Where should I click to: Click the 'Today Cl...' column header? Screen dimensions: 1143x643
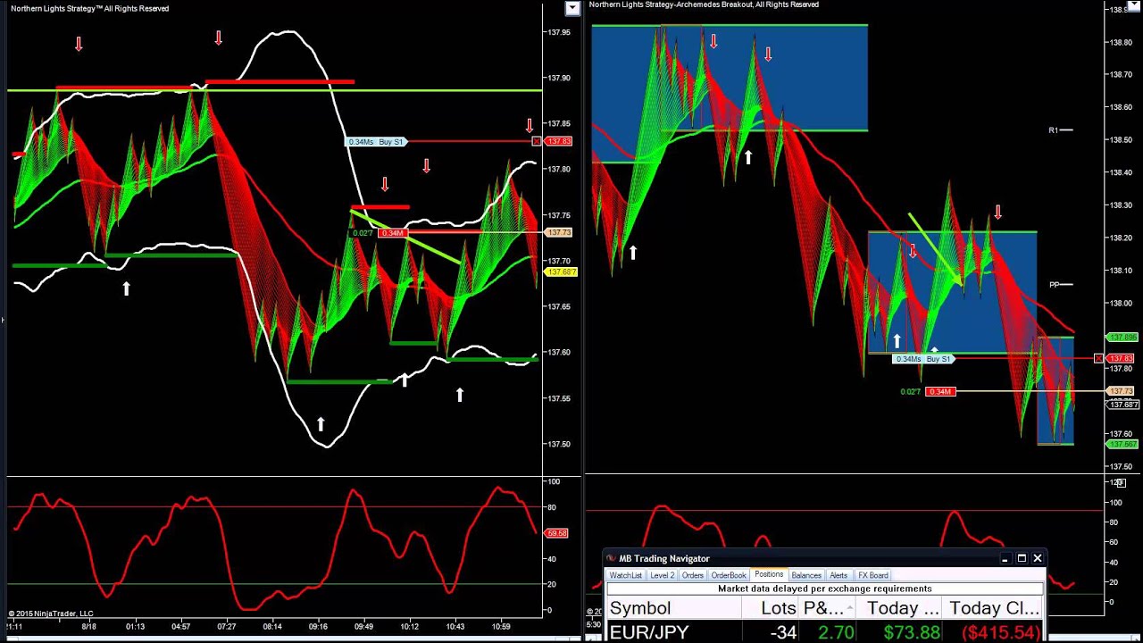[993, 608]
